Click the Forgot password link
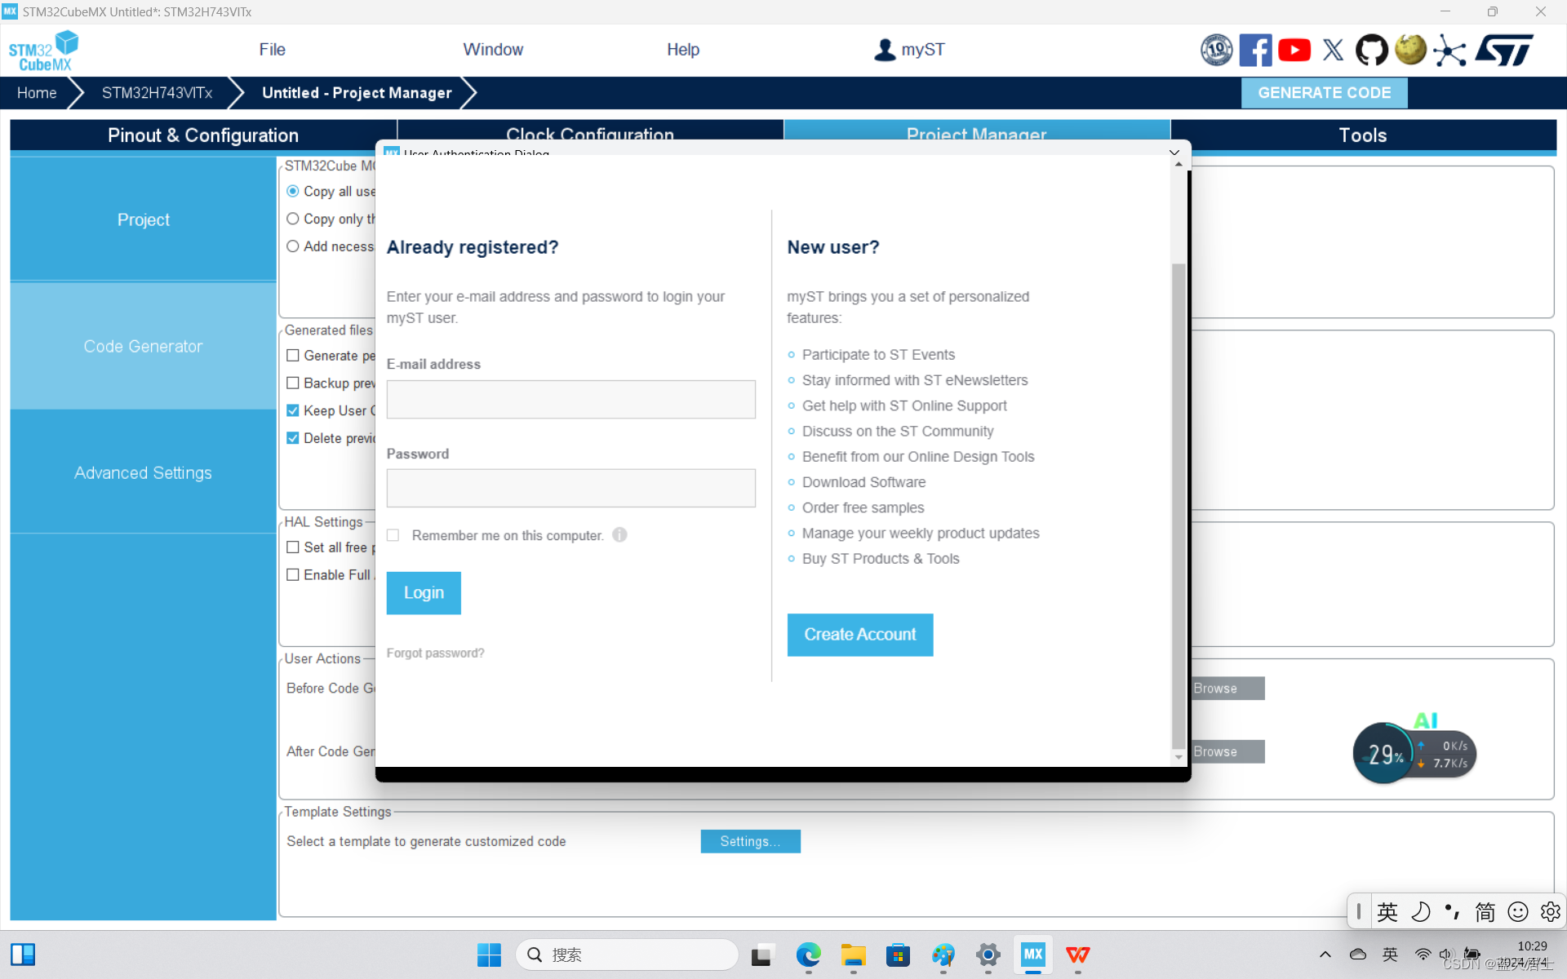This screenshot has width=1567, height=979. 435,653
